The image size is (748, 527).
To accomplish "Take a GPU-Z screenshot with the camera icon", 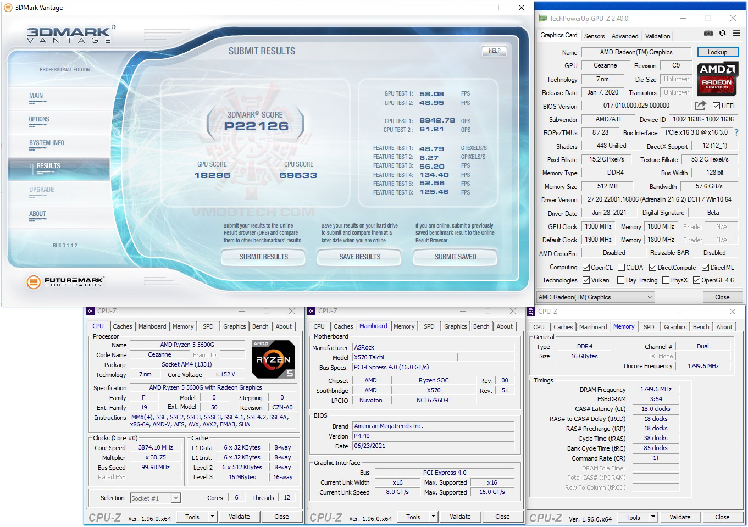I will point(709,34).
